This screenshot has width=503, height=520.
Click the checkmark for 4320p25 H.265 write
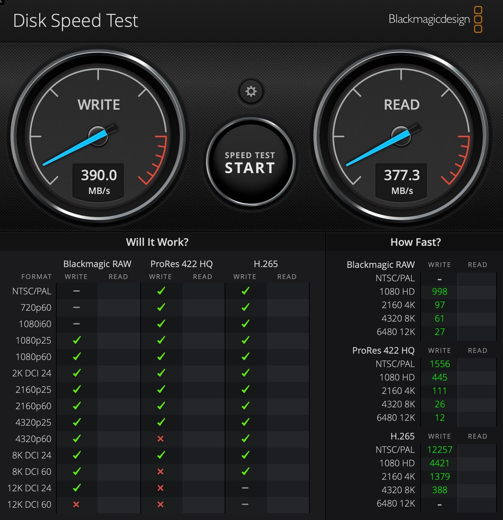click(245, 422)
